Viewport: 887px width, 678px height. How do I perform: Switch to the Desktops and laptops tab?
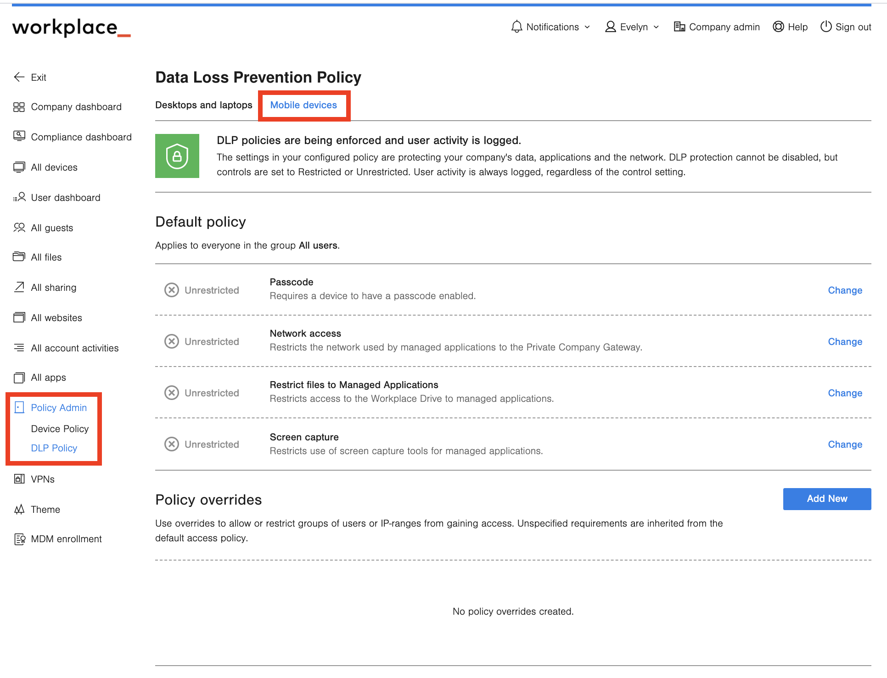coord(204,105)
